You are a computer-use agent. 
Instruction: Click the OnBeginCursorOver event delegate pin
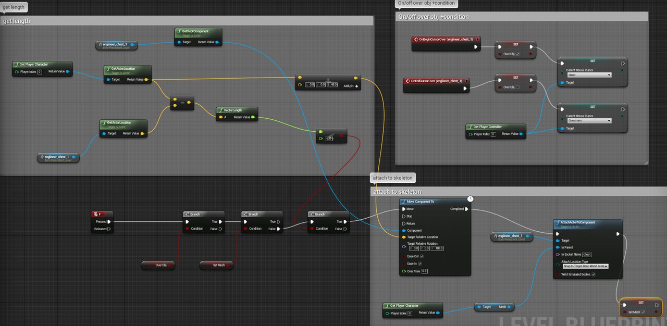tap(477, 39)
